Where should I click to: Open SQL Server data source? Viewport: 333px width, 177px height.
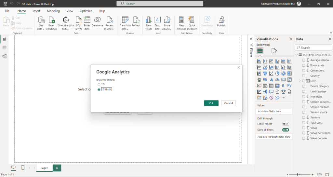coord(78,23)
